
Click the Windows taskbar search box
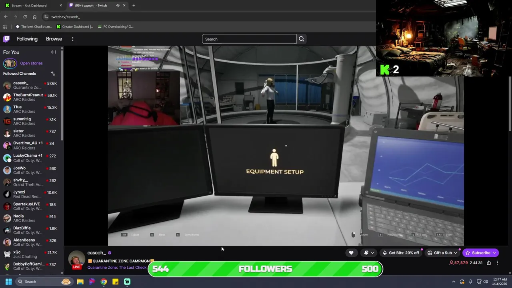pos(44,282)
